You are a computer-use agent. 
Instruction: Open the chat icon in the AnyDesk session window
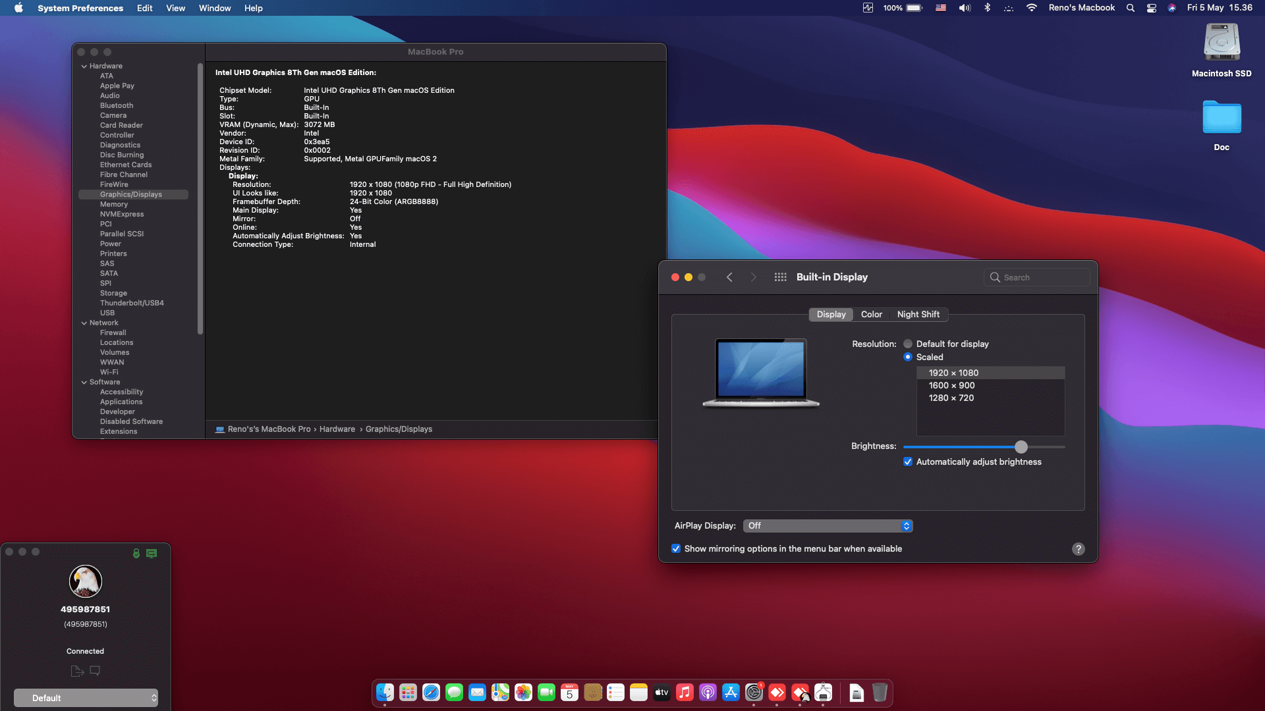[96, 671]
